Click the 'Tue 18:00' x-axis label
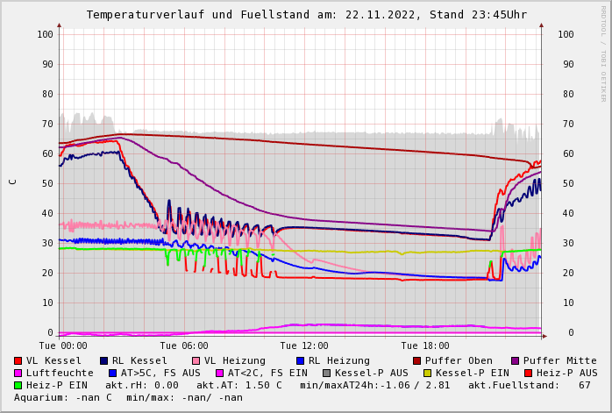The width and height of the screenshot is (612, 413). click(425, 346)
